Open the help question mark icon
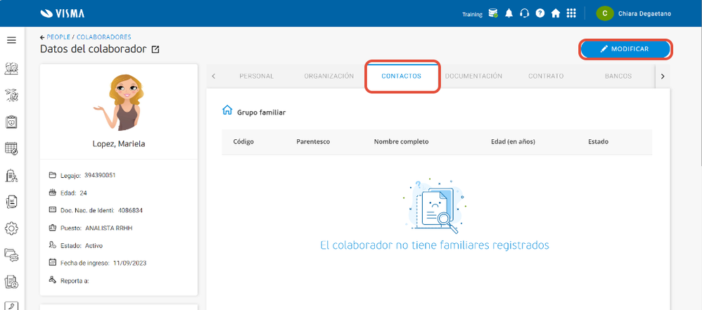Viewport: 702px width, 310px height. click(x=540, y=13)
